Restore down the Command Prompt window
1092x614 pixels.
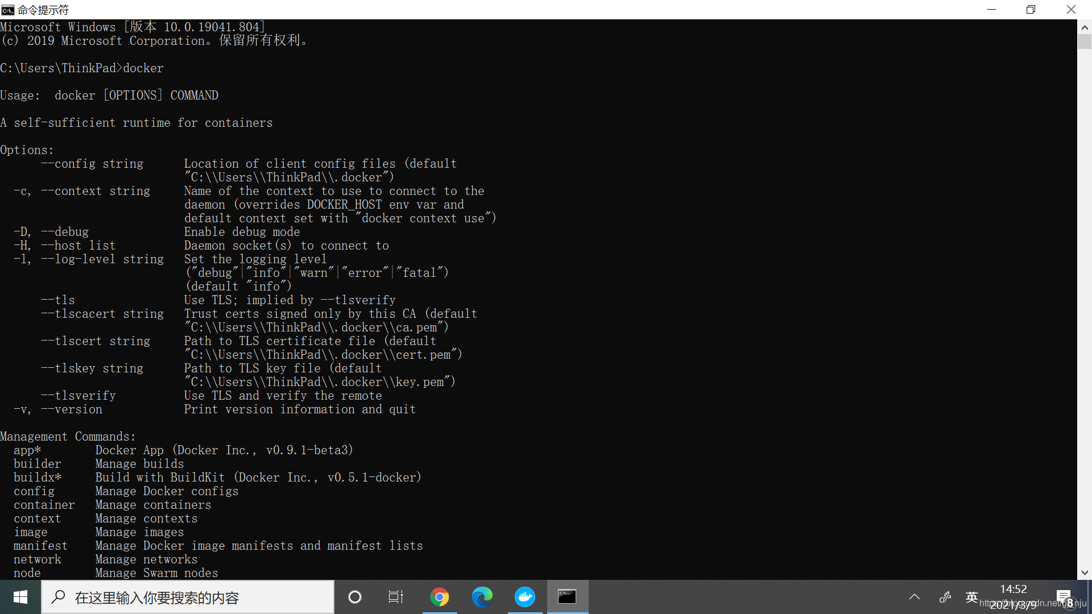pyautogui.click(x=1031, y=10)
